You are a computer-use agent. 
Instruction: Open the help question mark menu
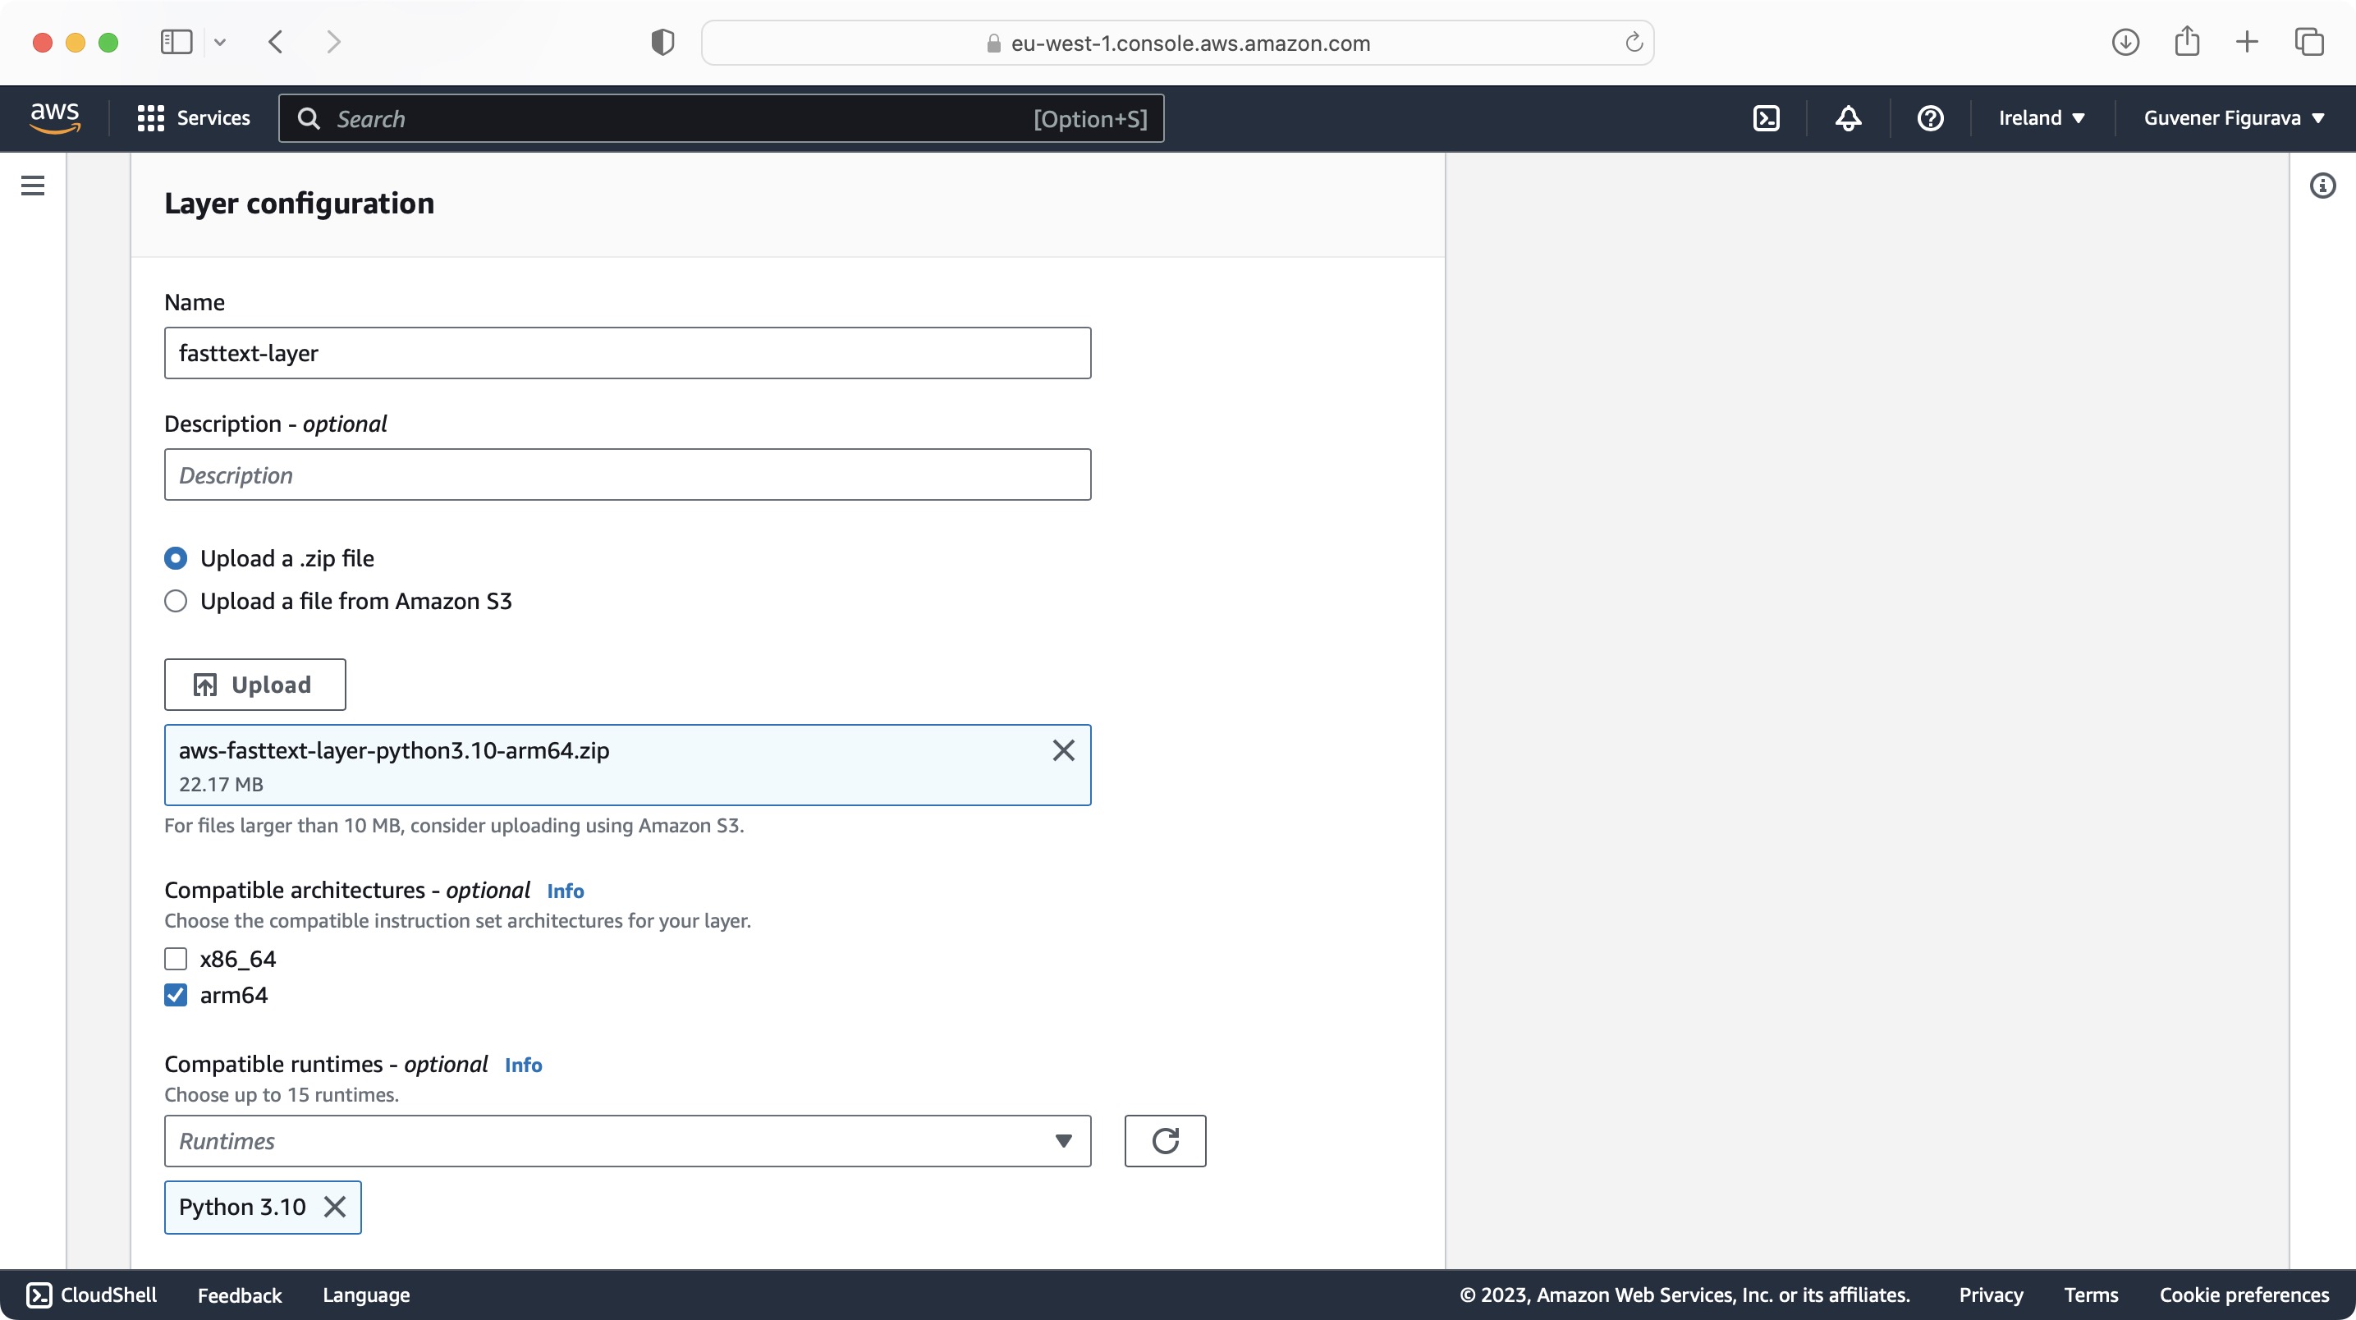click(1930, 118)
